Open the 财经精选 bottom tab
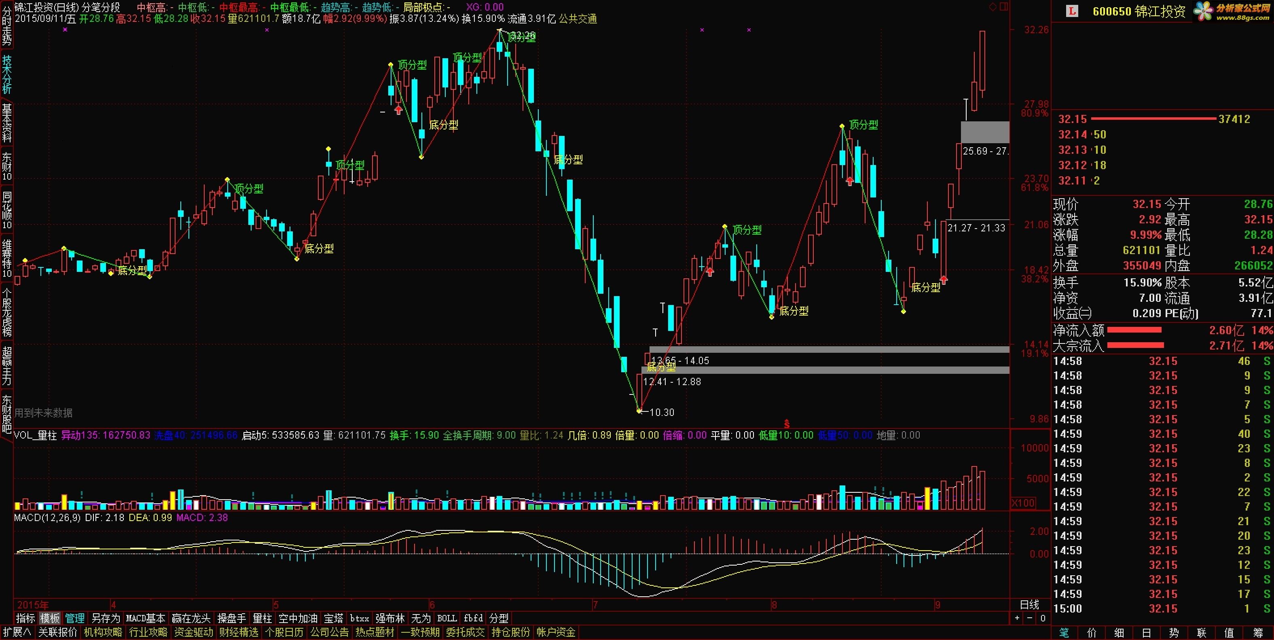1274x640 pixels. click(x=239, y=632)
